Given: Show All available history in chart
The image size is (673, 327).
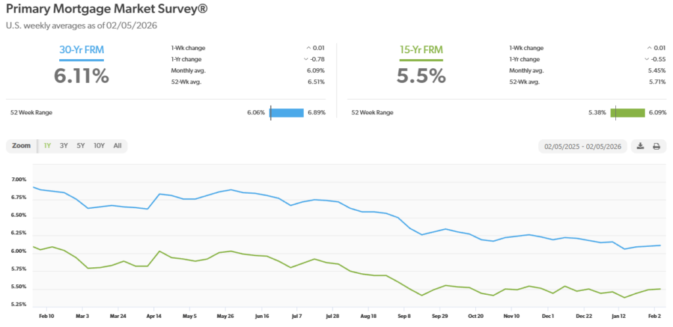Looking at the screenshot, I should click(x=117, y=146).
